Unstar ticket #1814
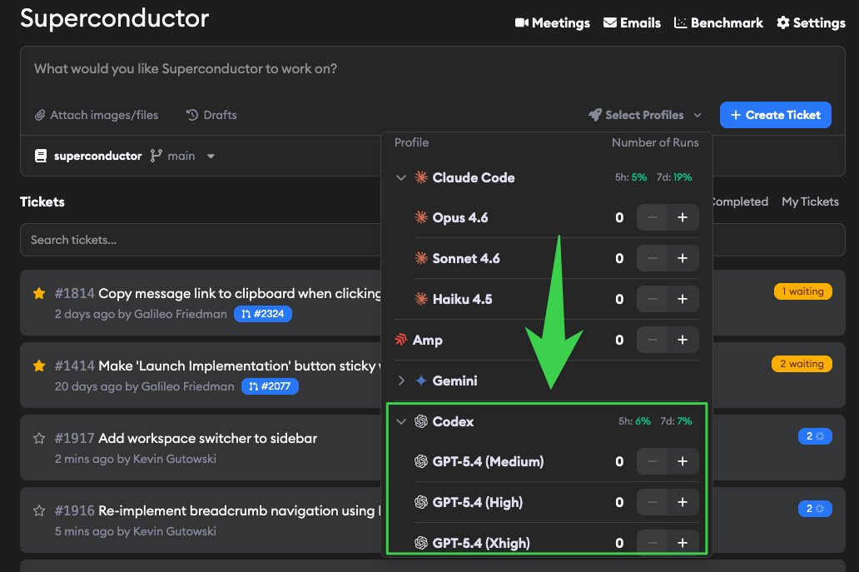This screenshot has width=859, height=572. (39, 293)
